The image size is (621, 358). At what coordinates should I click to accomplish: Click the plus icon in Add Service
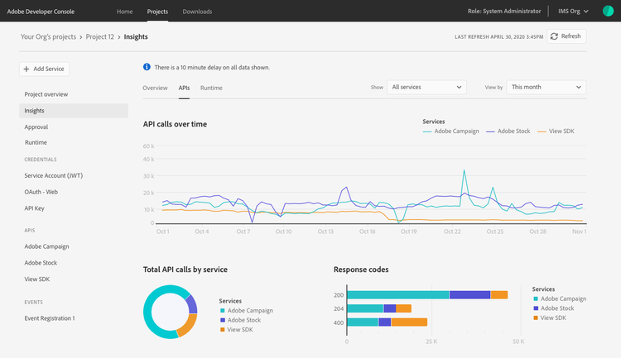(26, 69)
